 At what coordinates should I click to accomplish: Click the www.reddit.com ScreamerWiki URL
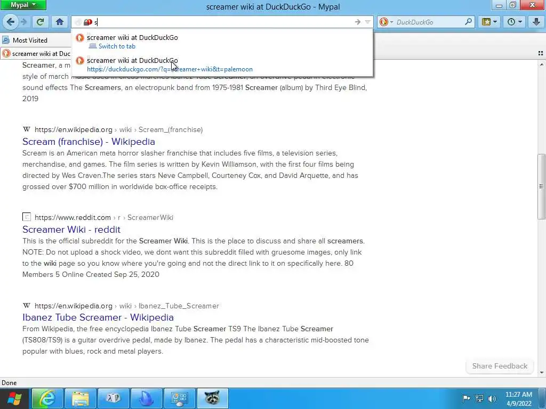104,217
